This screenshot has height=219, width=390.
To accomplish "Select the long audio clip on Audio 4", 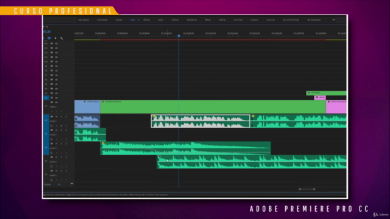I will coord(252,162).
